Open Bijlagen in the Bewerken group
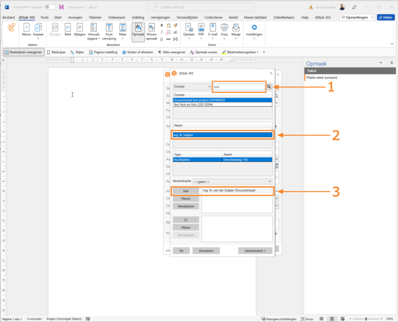 pyautogui.click(x=80, y=30)
